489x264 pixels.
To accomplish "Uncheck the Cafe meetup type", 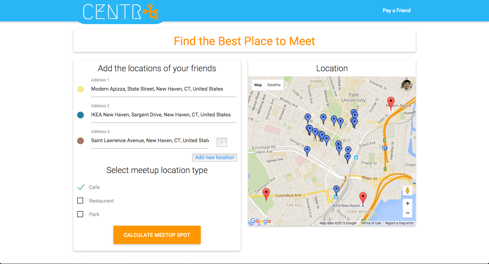I will click(x=81, y=187).
